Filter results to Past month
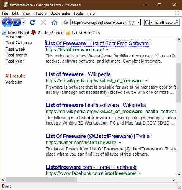This screenshot has height=190, width=182. pos(16,55)
